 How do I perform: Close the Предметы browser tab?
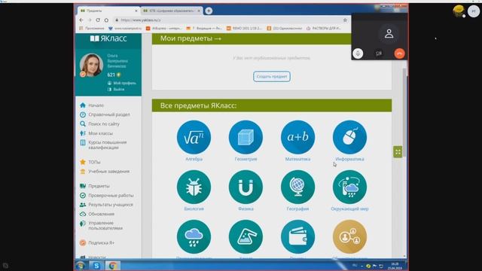136,11
